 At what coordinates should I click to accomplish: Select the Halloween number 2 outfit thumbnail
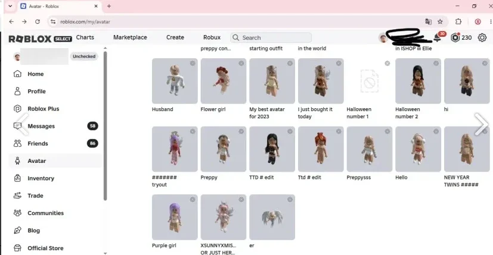coord(418,81)
